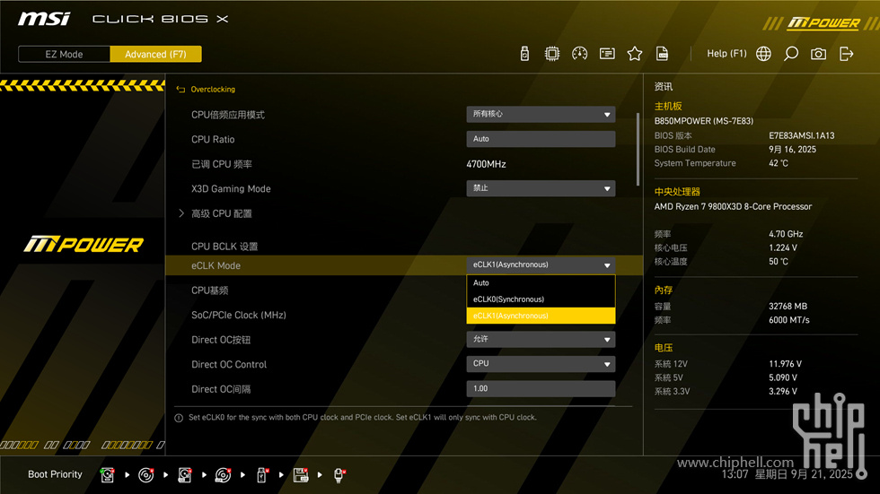Open the CPU倍频应用模式 dropdown

pos(541,114)
